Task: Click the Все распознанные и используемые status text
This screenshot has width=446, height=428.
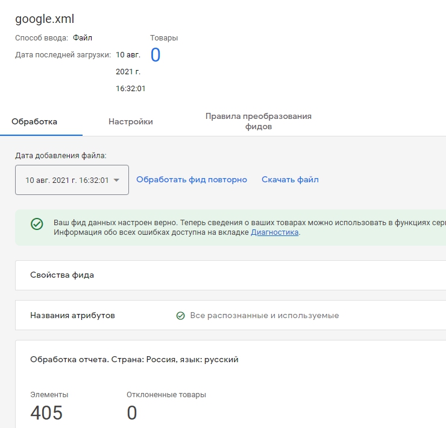Action: click(264, 316)
